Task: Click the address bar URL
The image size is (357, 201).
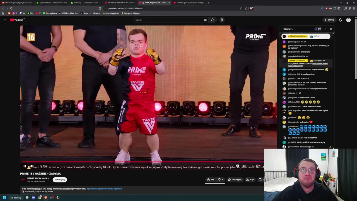Action: coord(126,8)
